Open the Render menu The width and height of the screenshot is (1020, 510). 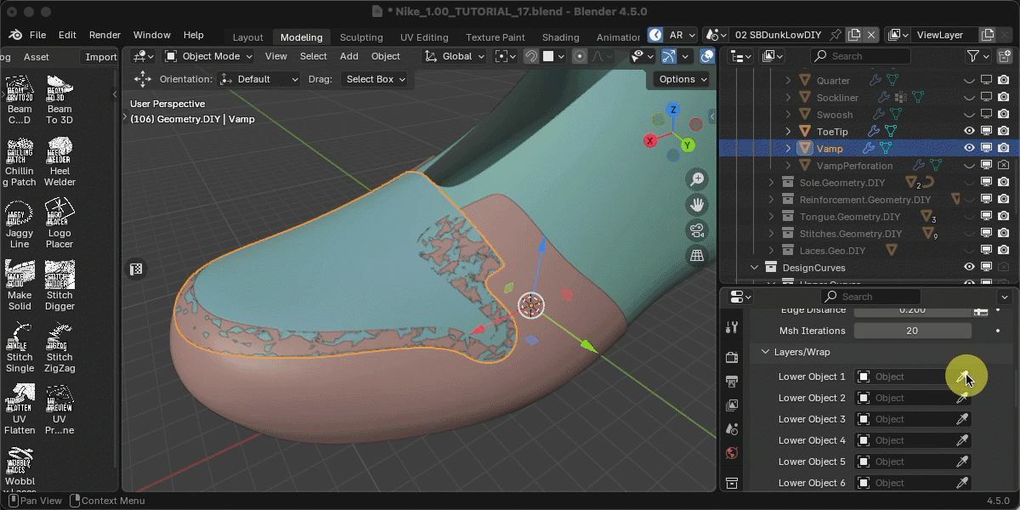click(x=105, y=35)
